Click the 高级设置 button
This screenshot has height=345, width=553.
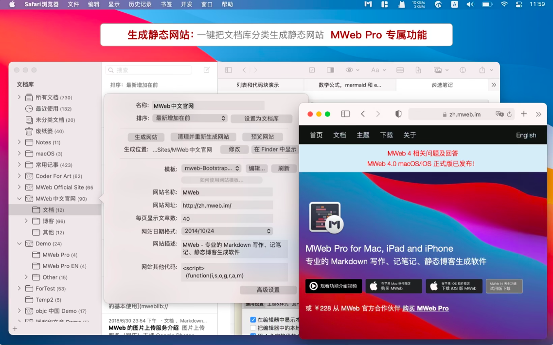click(x=268, y=290)
